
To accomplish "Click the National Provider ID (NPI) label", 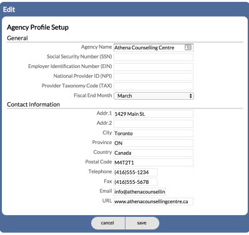I will [x=83, y=76].
